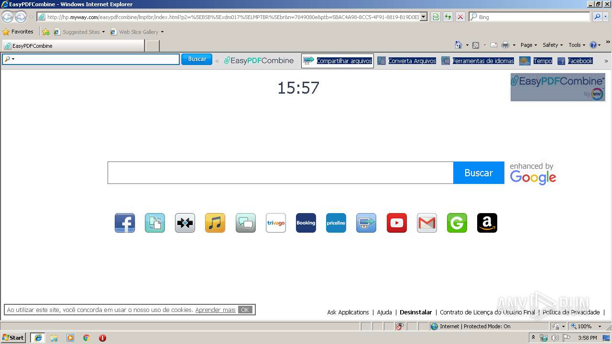Click the Stop loading X icon
The image size is (612, 344).
[x=460, y=17]
